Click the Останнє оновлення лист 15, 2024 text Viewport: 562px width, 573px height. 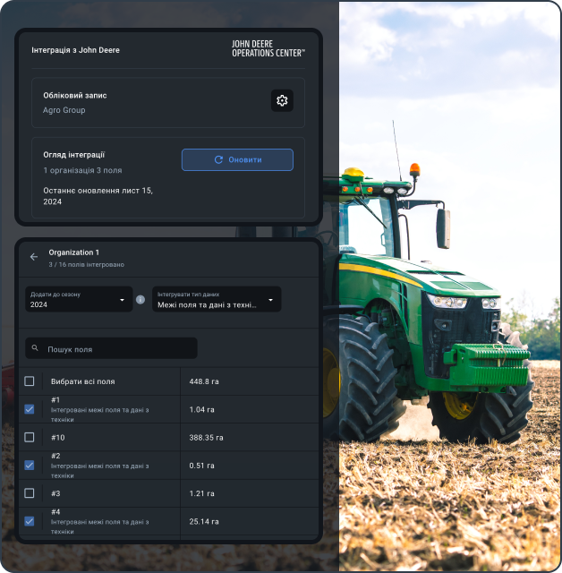98,196
